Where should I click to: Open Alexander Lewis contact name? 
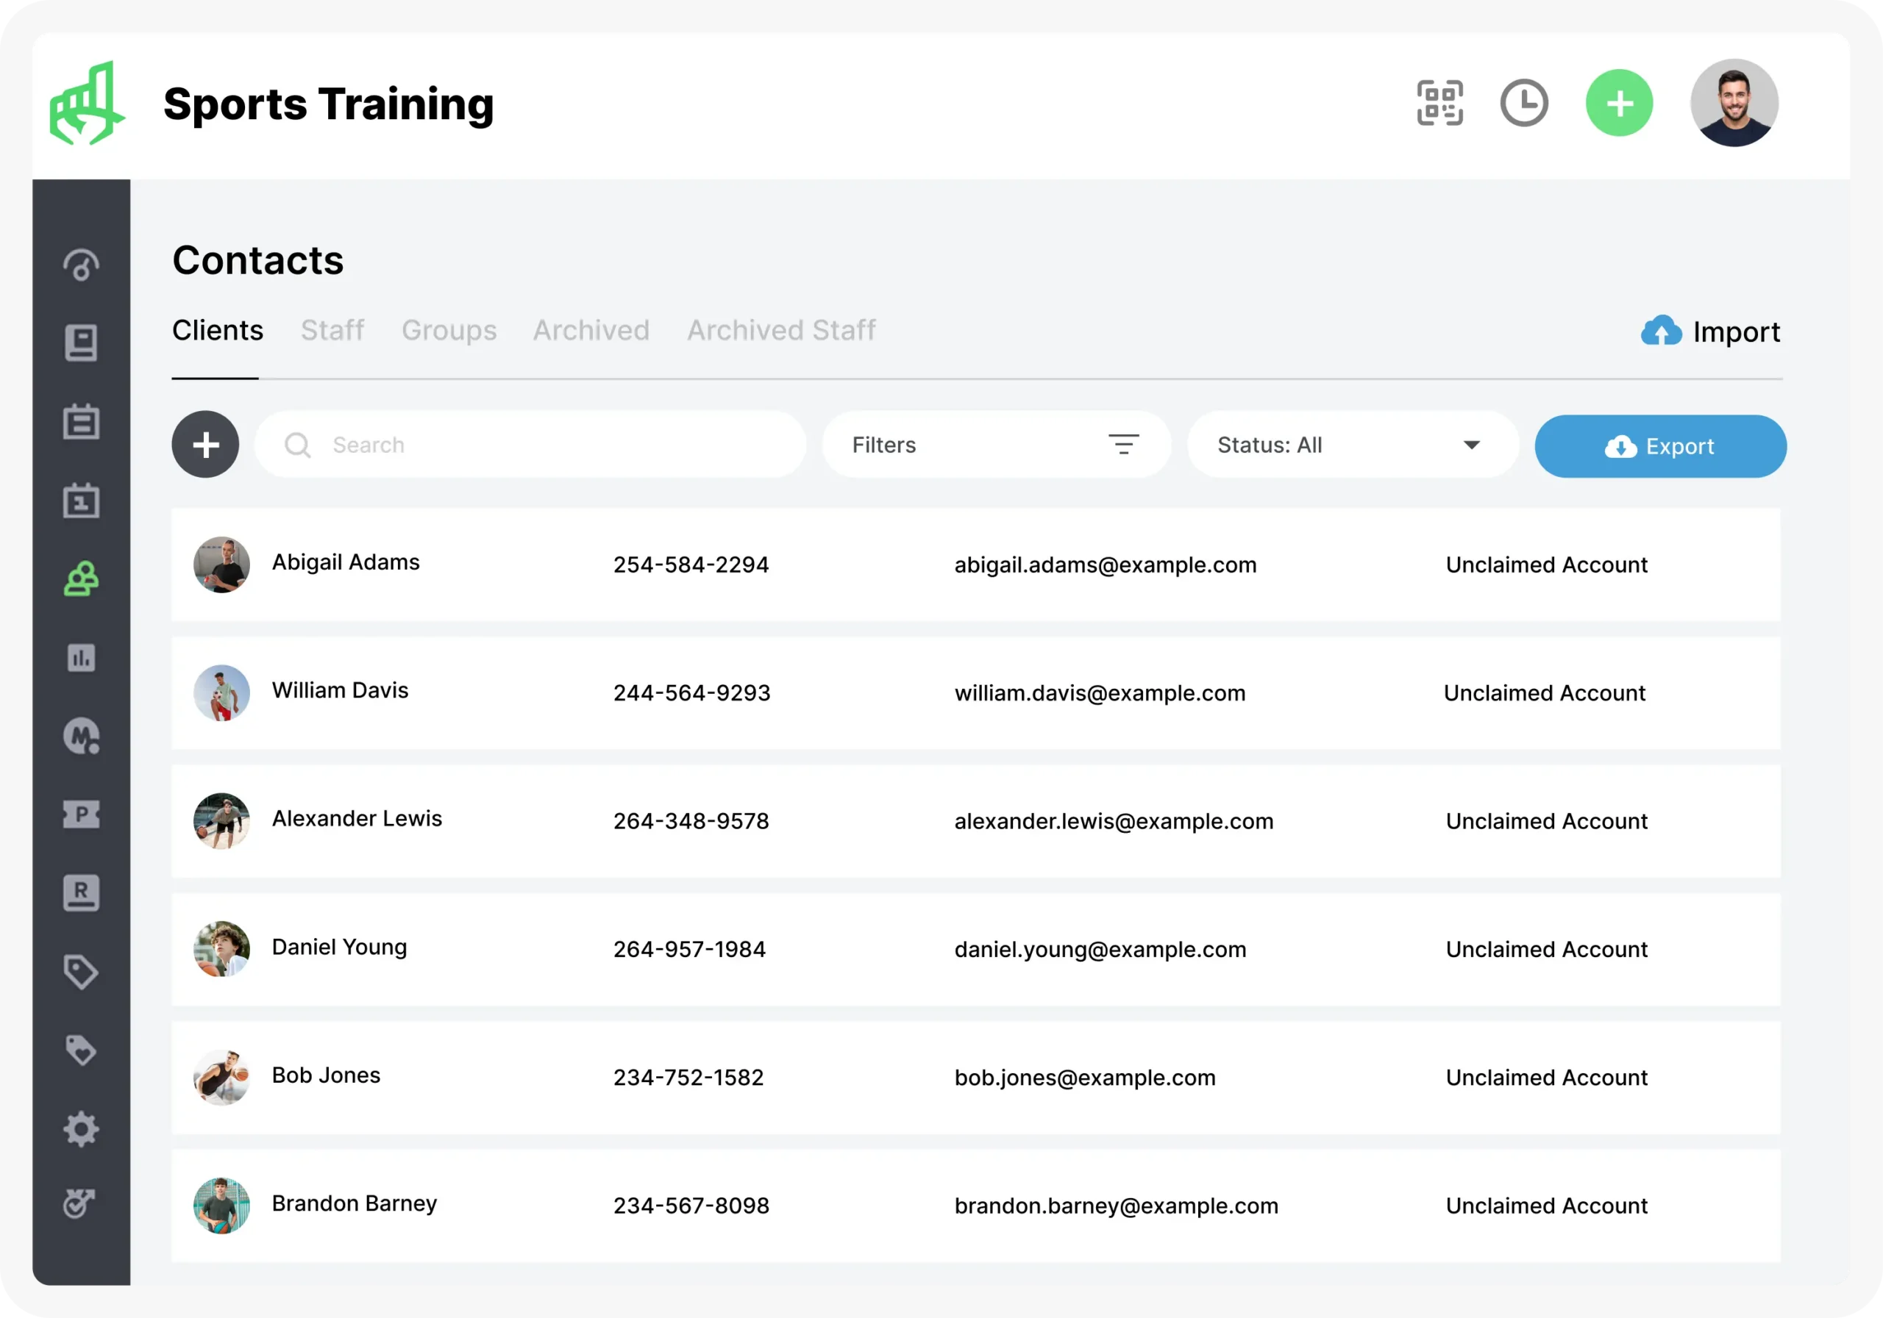tap(357, 818)
